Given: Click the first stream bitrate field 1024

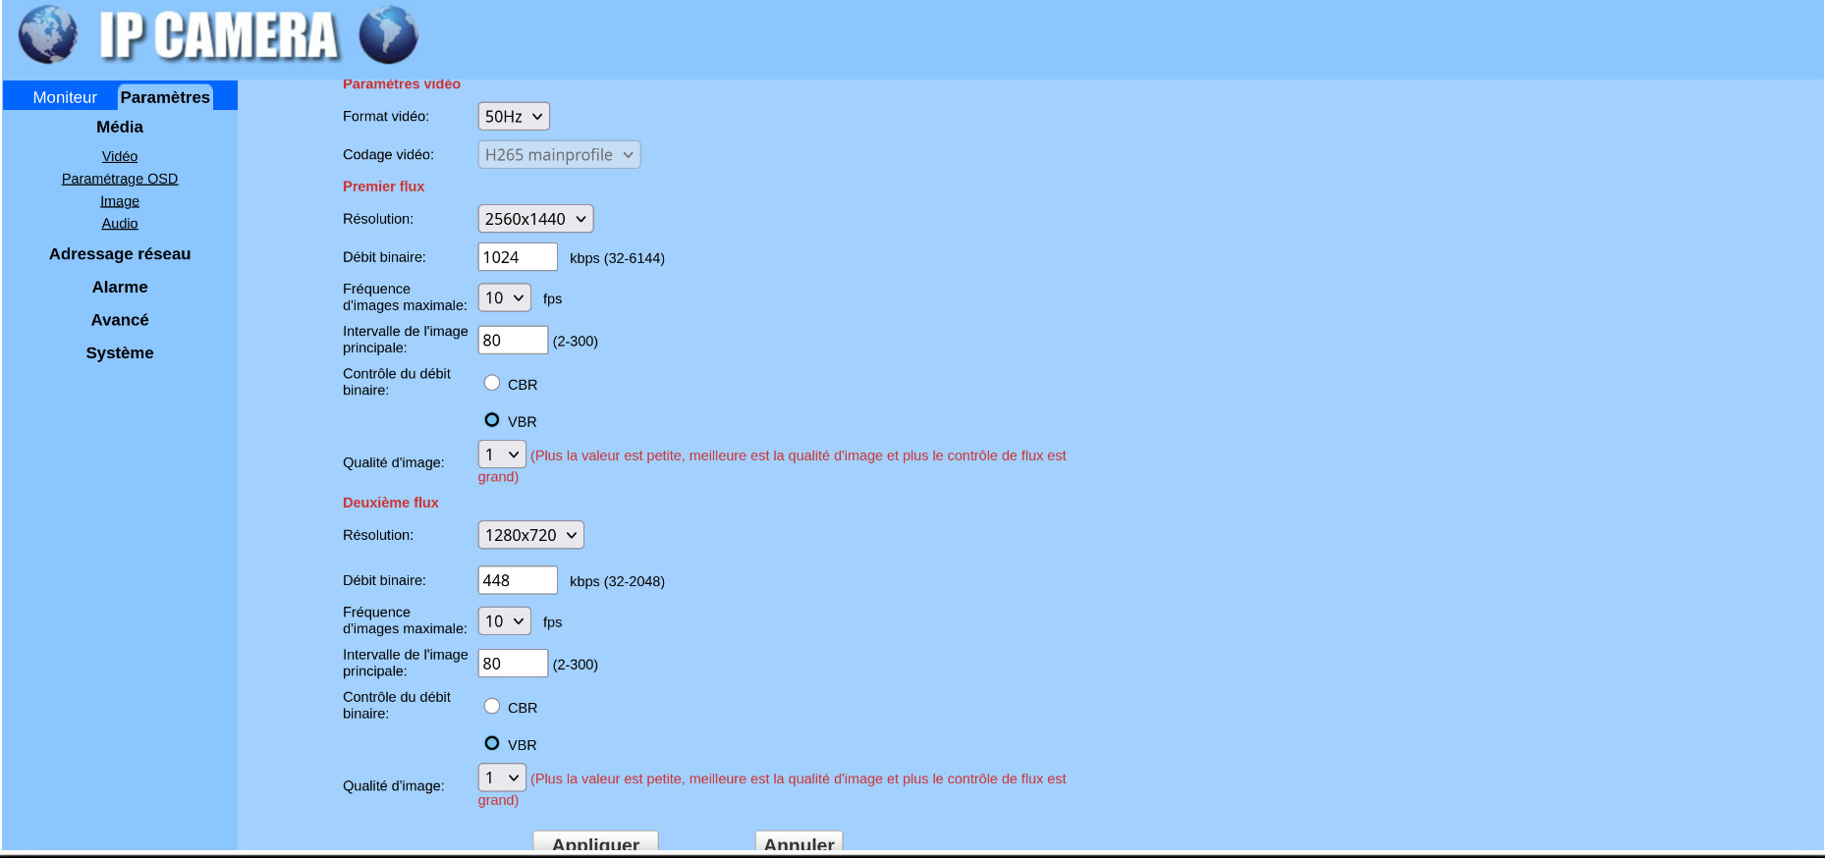Looking at the screenshot, I should coord(518,257).
